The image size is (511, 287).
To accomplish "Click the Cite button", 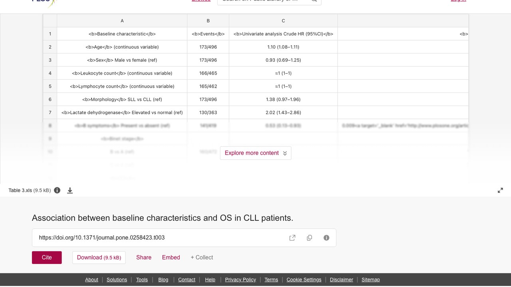I will 47,258.
